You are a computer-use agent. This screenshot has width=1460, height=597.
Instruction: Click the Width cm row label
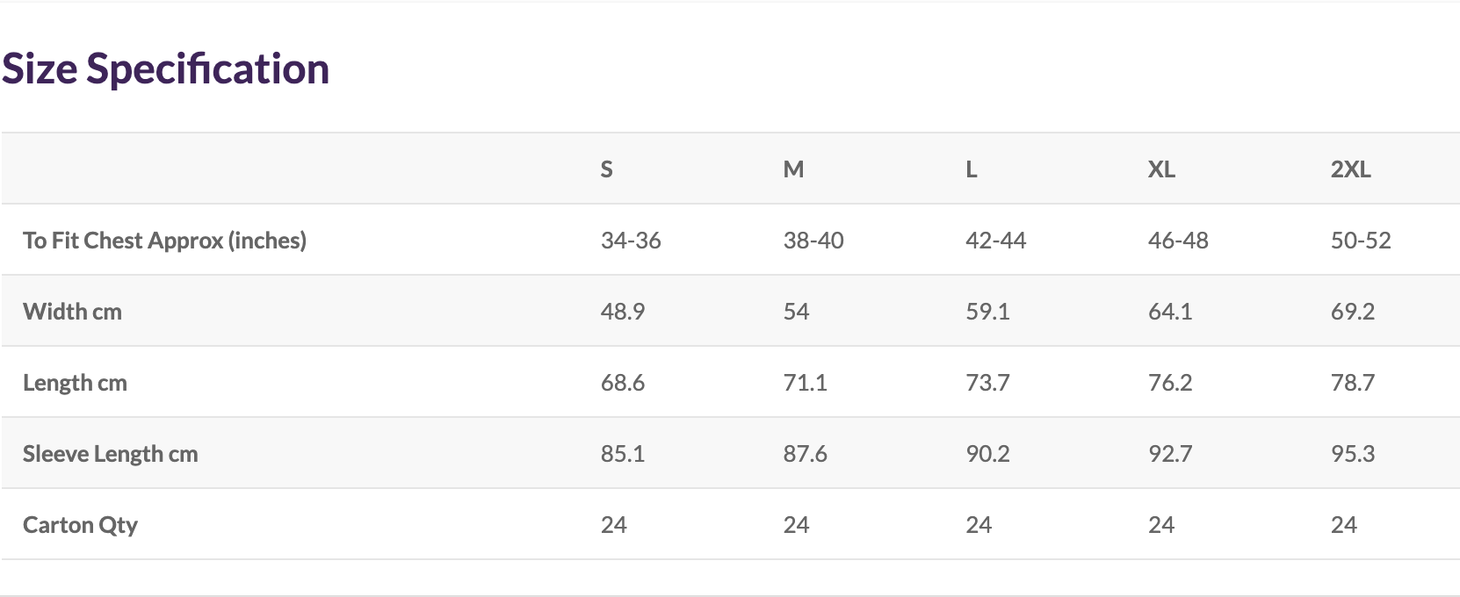tap(72, 312)
